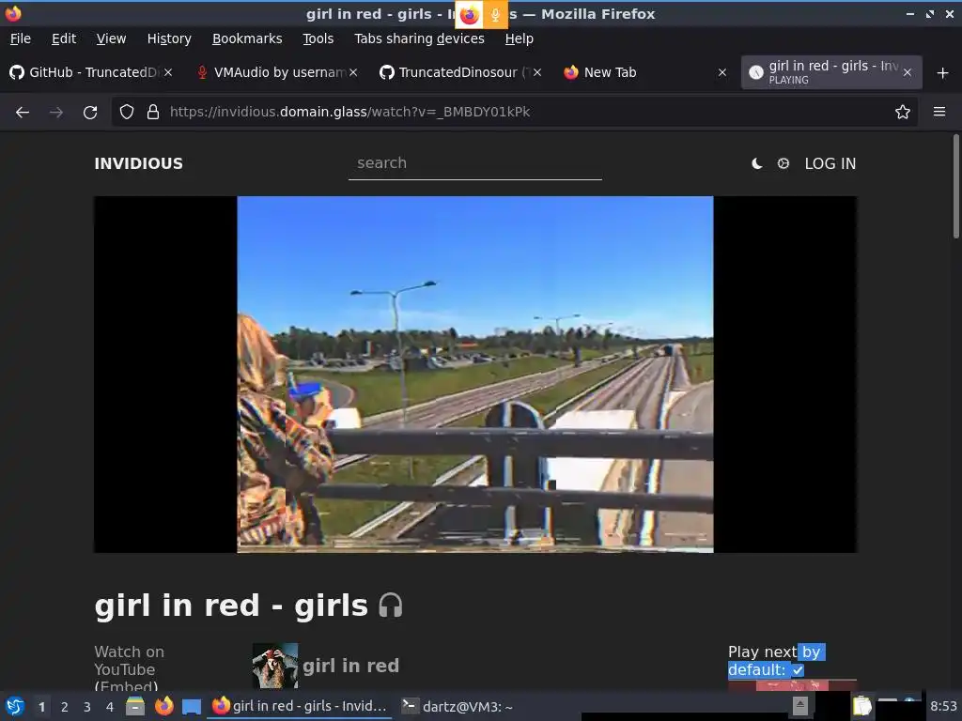Open the View menu
962x721 pixels.
(x=111, y=38)
